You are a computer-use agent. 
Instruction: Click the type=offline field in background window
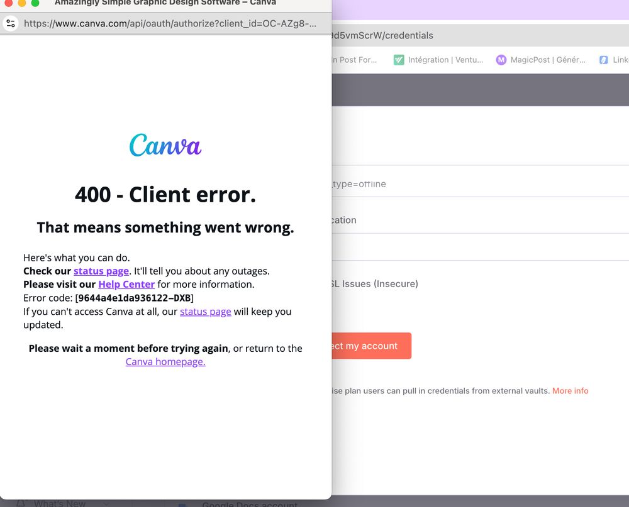[480, 184]
